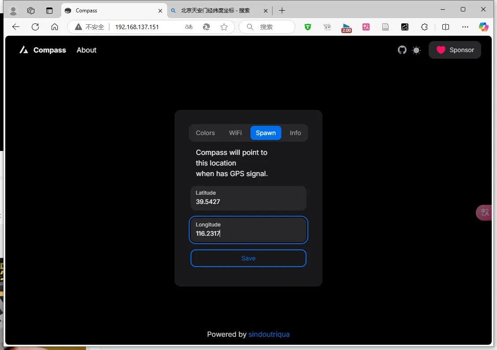Save the spawn location

(x=248, y=258)
